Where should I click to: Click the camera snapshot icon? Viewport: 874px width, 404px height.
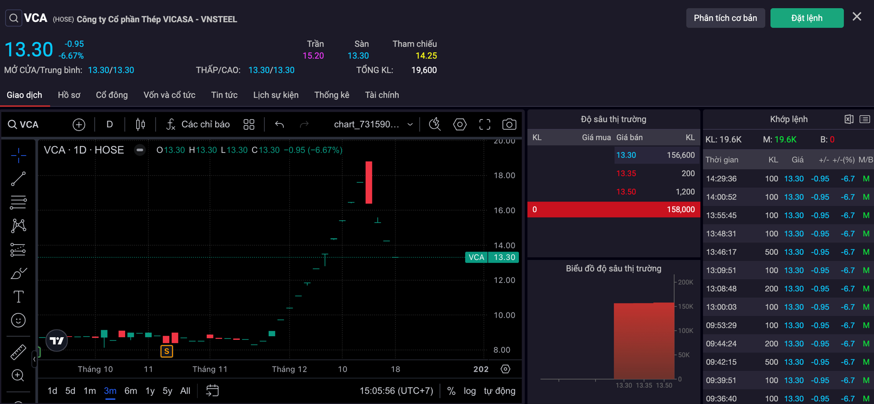coord(509,124)
